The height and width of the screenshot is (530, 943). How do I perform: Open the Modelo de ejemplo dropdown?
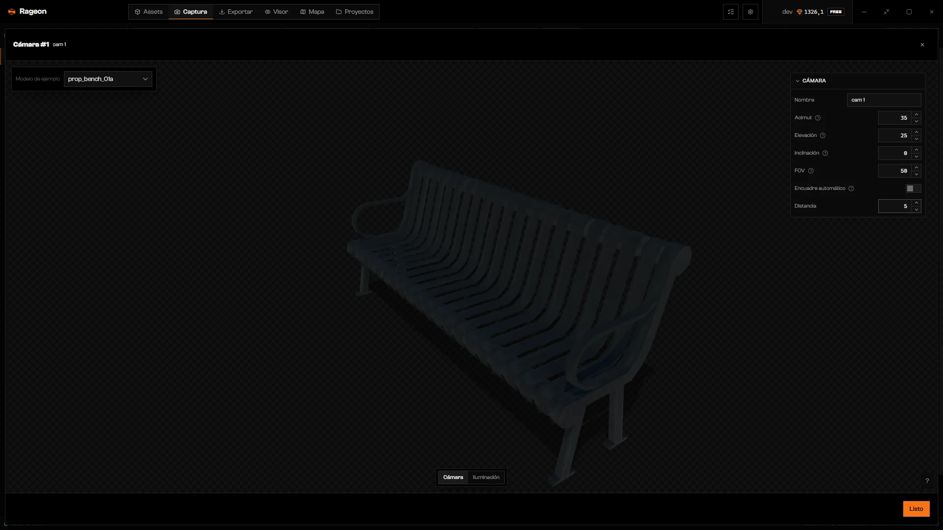(x=108, y=79)
